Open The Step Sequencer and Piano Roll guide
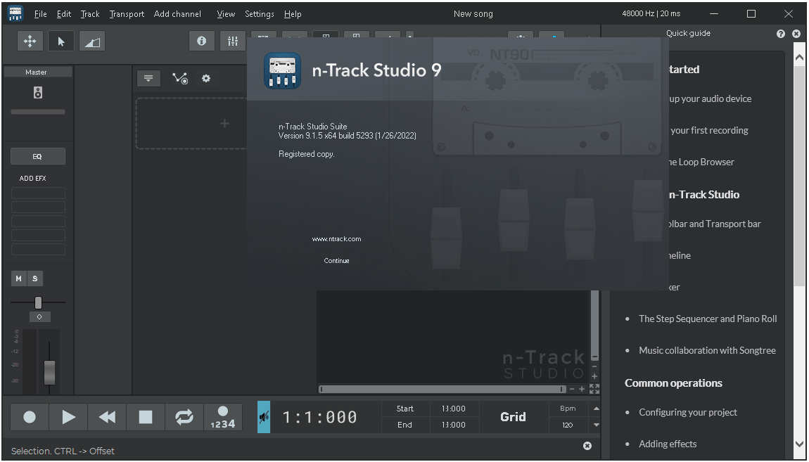This screenshot has width=809, height=462. click(x=708, y=319)
